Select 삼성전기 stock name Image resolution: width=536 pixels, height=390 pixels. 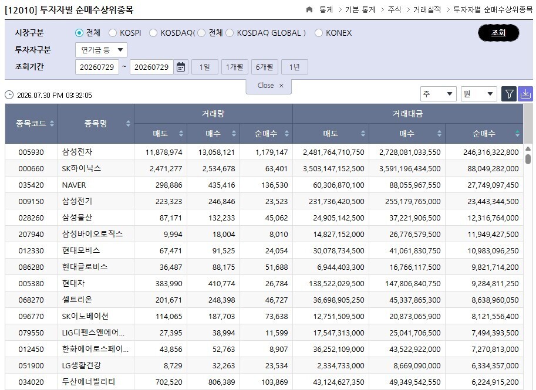click(x=77, y=202)
